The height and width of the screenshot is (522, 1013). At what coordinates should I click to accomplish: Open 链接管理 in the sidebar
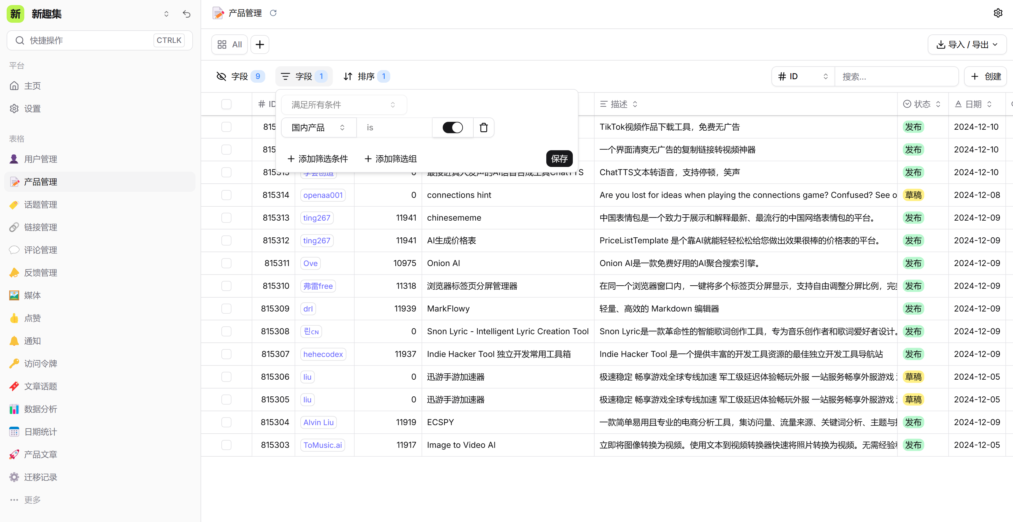pos(40,227)
